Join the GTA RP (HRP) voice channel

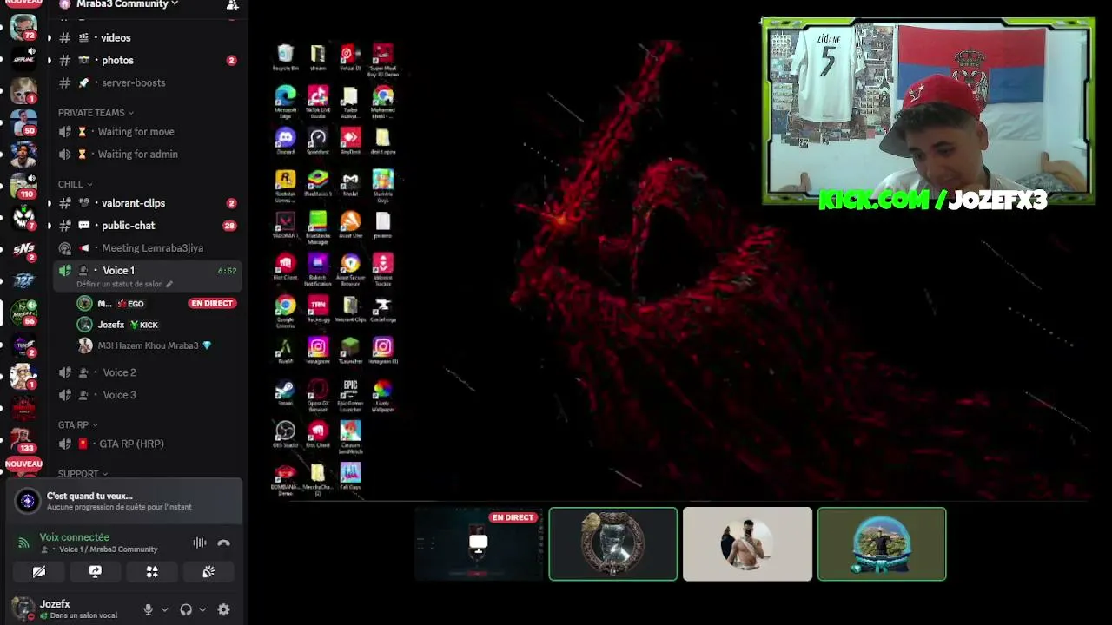tap(147, 444)
